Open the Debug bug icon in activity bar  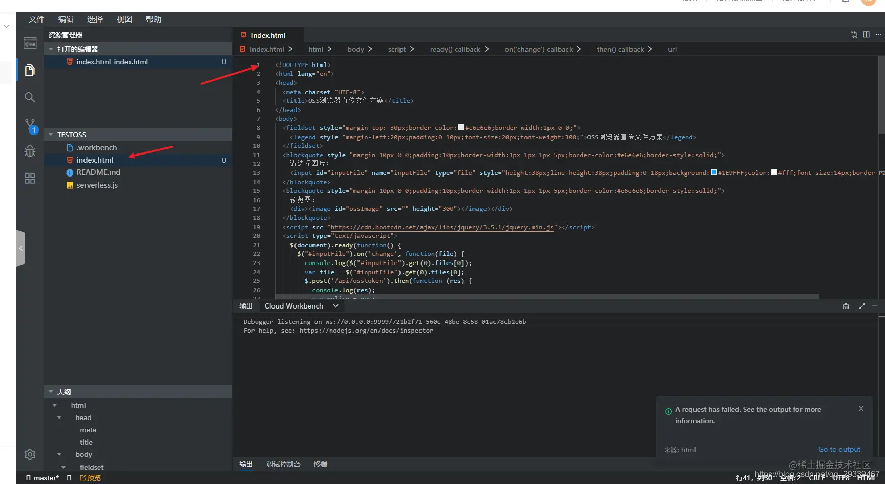tap(30, 151)
